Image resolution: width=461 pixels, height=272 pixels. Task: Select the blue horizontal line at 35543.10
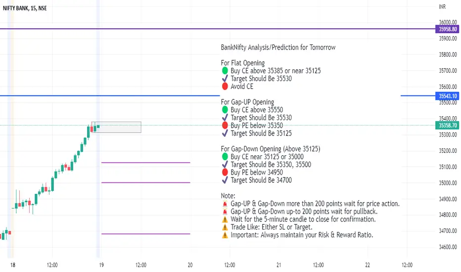(110, 95)
